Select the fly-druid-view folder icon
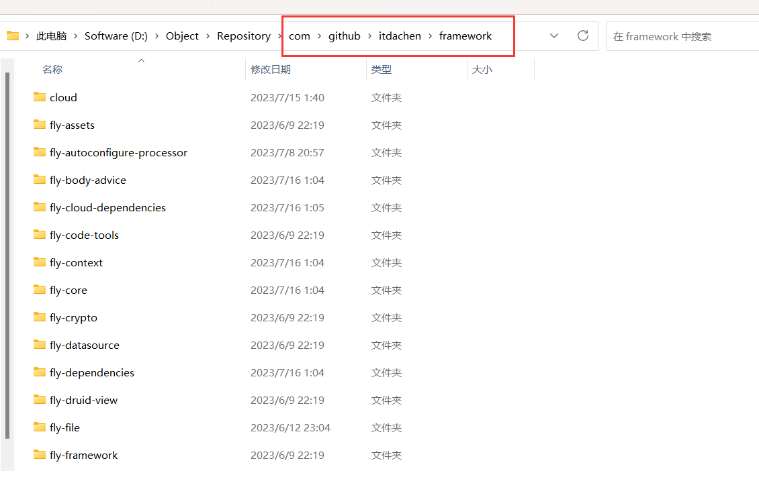The width and height of the screenshot is (759, 477). point(39,400)
